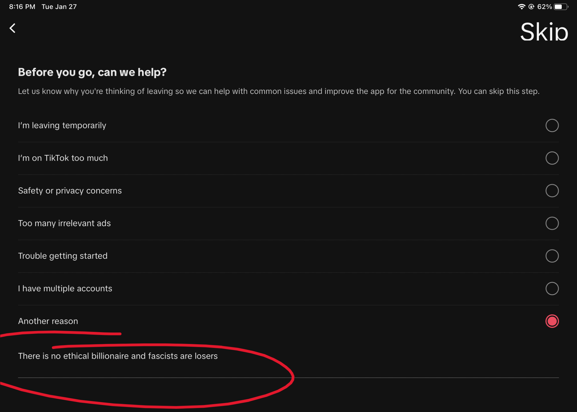Select the "I'm leaving temporarily" radio button

pos(552,126)
